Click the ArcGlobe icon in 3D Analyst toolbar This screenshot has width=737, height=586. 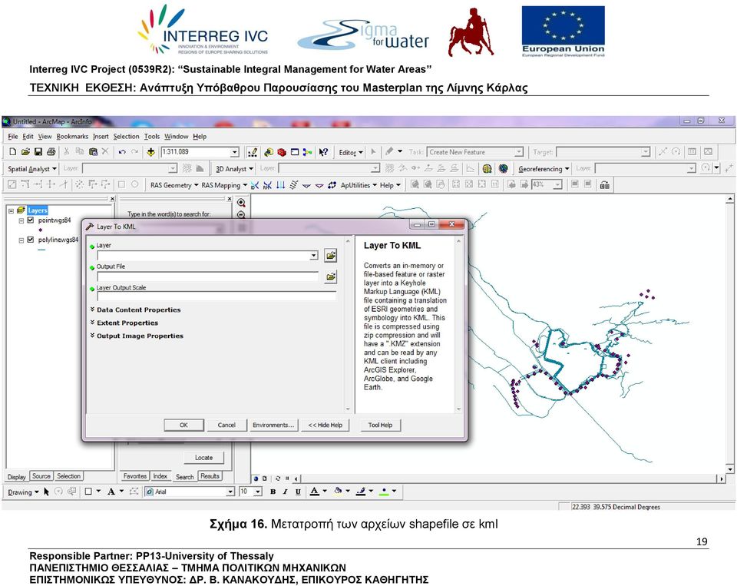[503, 168]
